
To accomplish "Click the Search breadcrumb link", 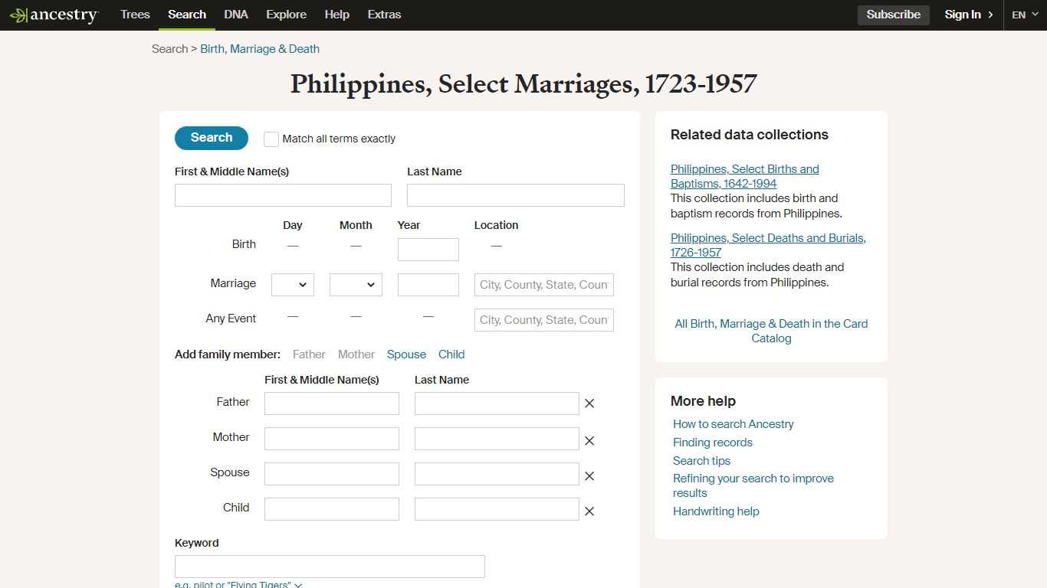I will coord(169,49).
